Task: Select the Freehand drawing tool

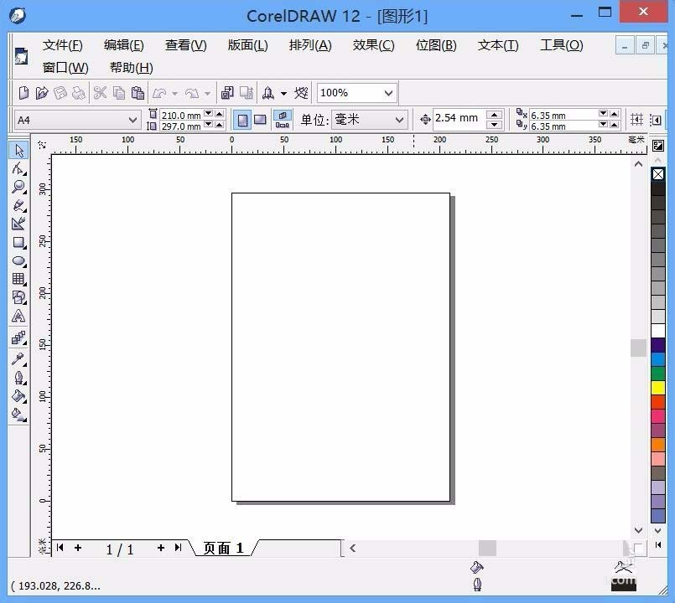Action: 18,205
